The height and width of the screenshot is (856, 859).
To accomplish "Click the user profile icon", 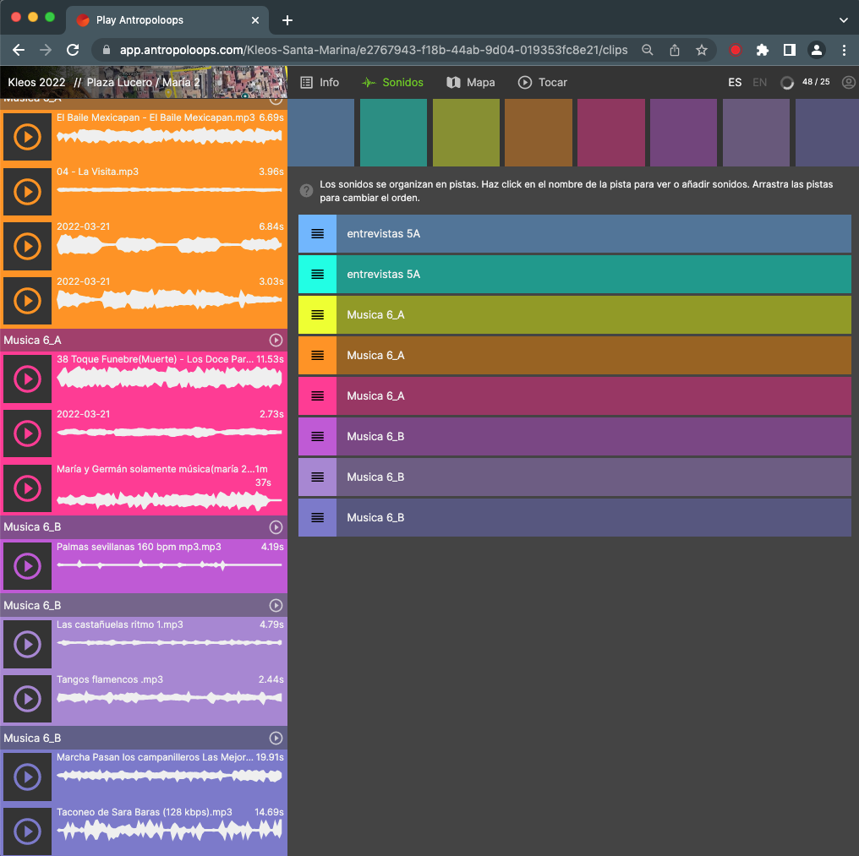I will [x=848, y=83].
